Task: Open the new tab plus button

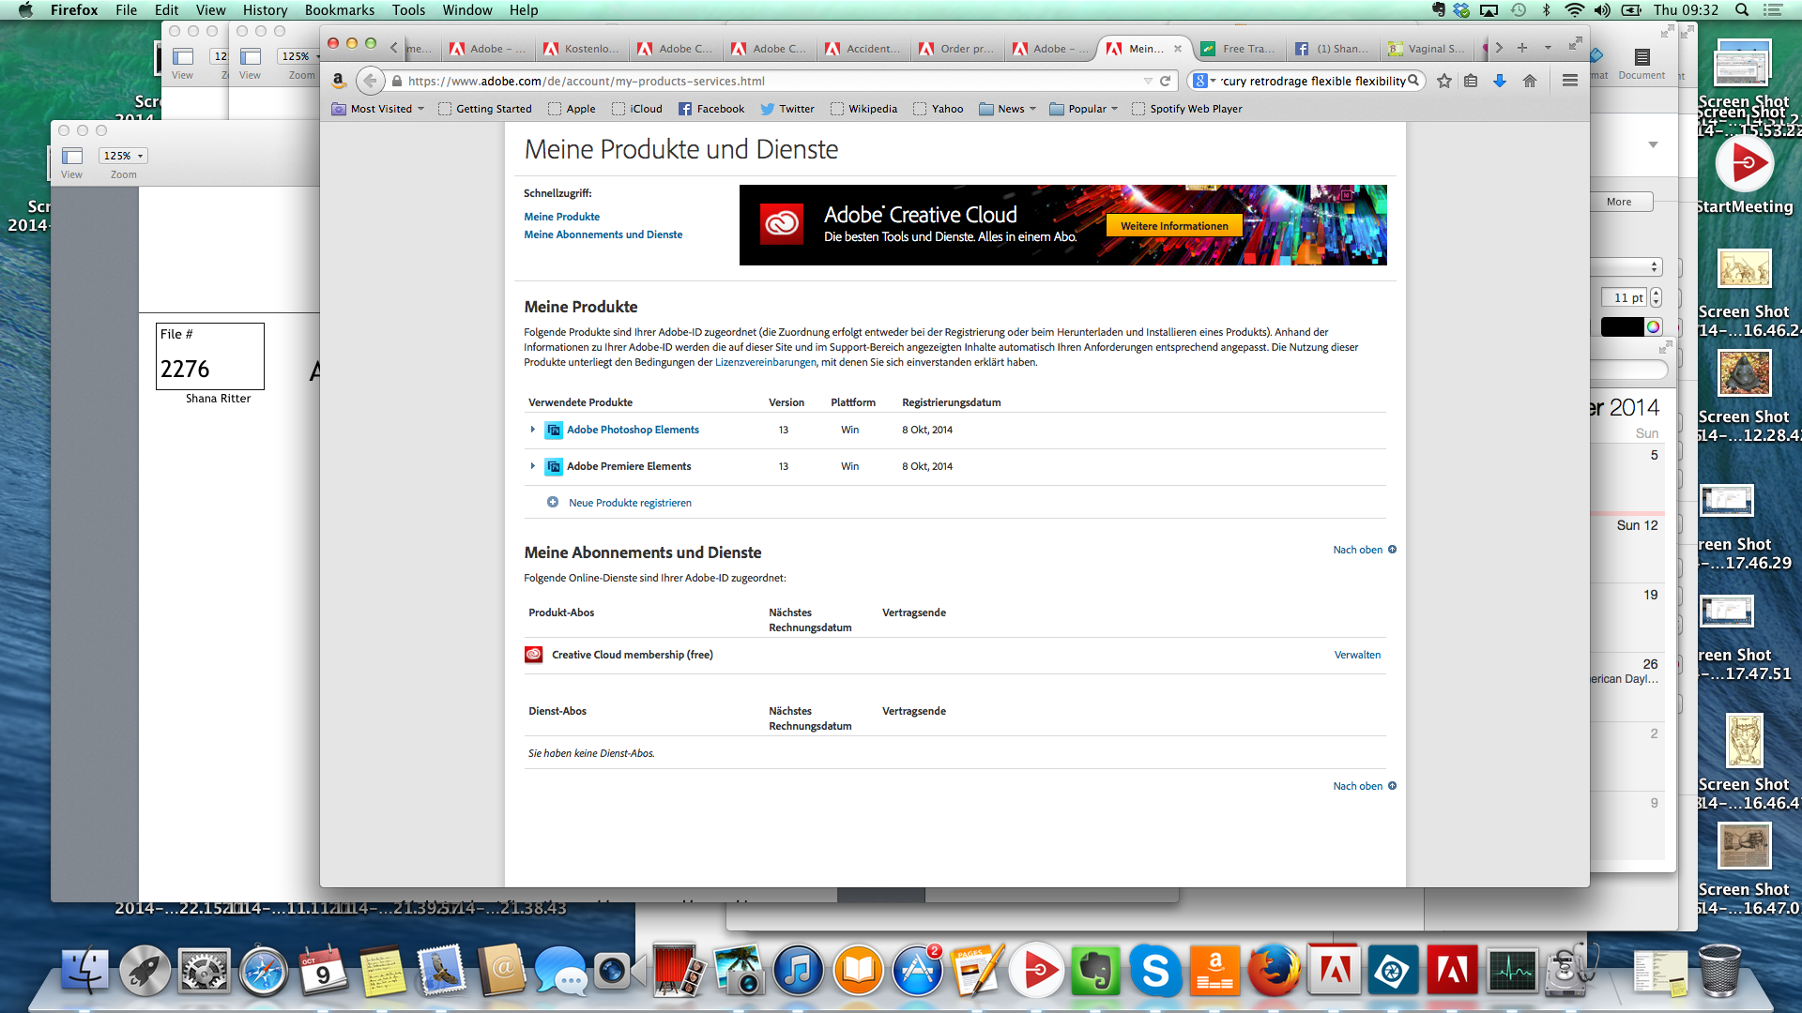Action: (x=1522, y=48)
